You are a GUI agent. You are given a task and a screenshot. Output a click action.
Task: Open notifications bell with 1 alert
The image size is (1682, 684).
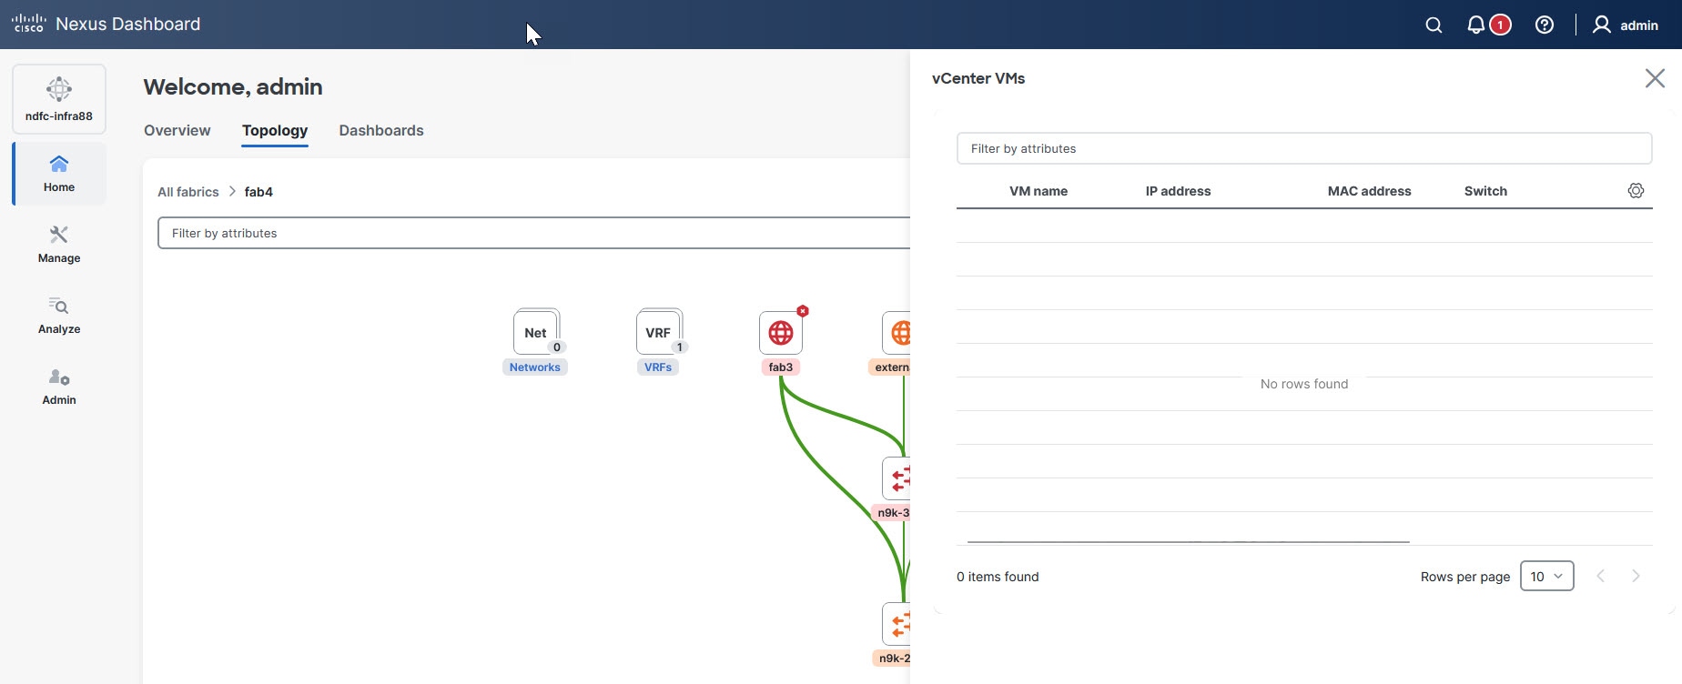pos(1488,25)
